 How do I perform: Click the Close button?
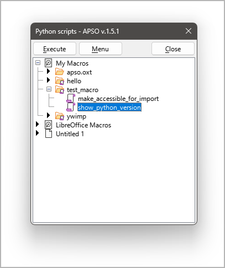pyautogui.click(x=173, y=49)
